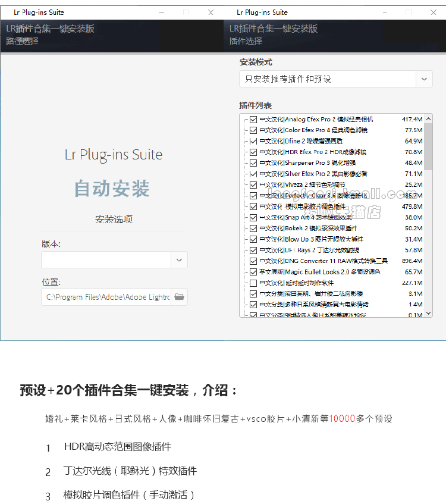This screenshot has height=501, width=446.
Task: Minimize the left Lr Plug-ins Suite window
Action: point(162,12)
